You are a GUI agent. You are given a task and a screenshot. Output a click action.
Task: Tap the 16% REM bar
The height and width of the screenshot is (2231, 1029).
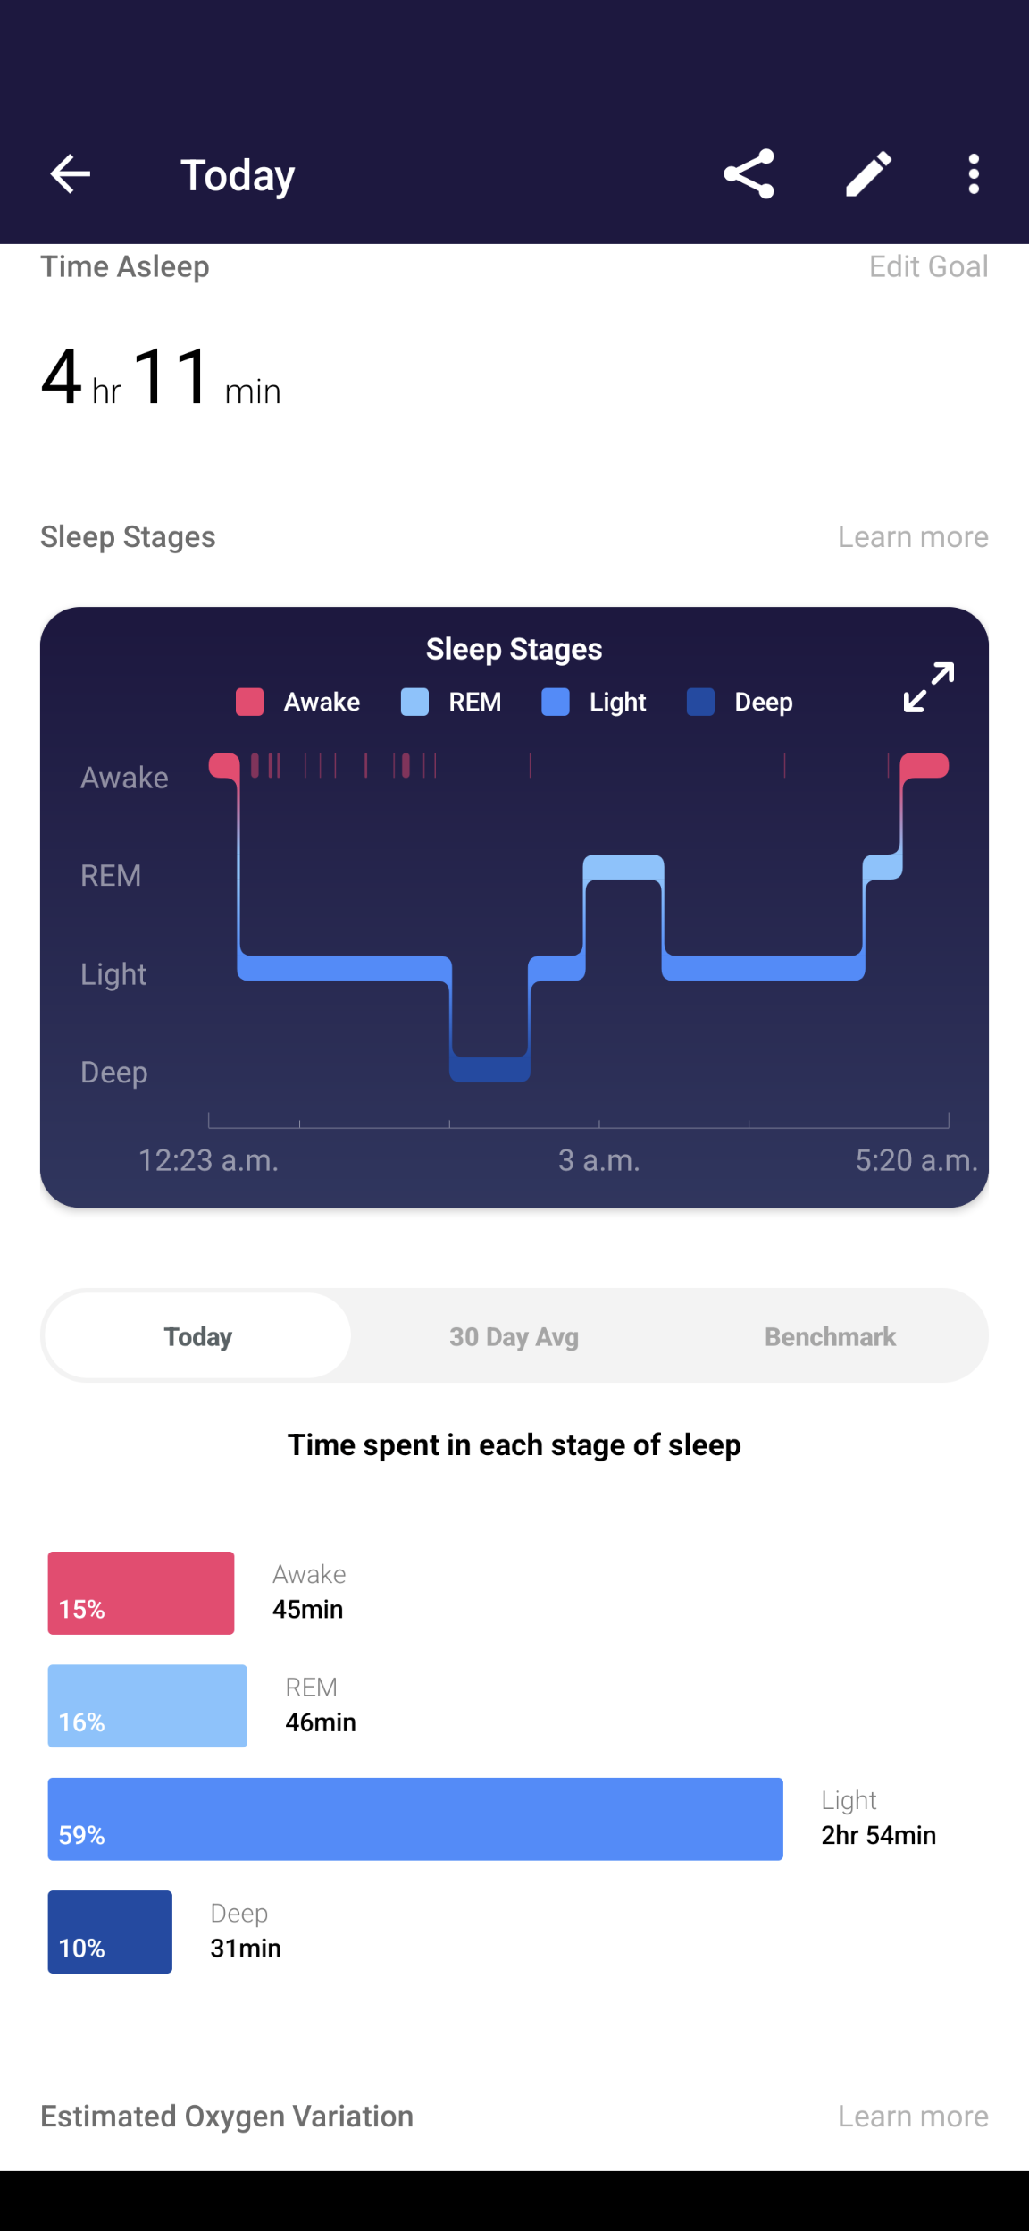(x=147, y=1705)
